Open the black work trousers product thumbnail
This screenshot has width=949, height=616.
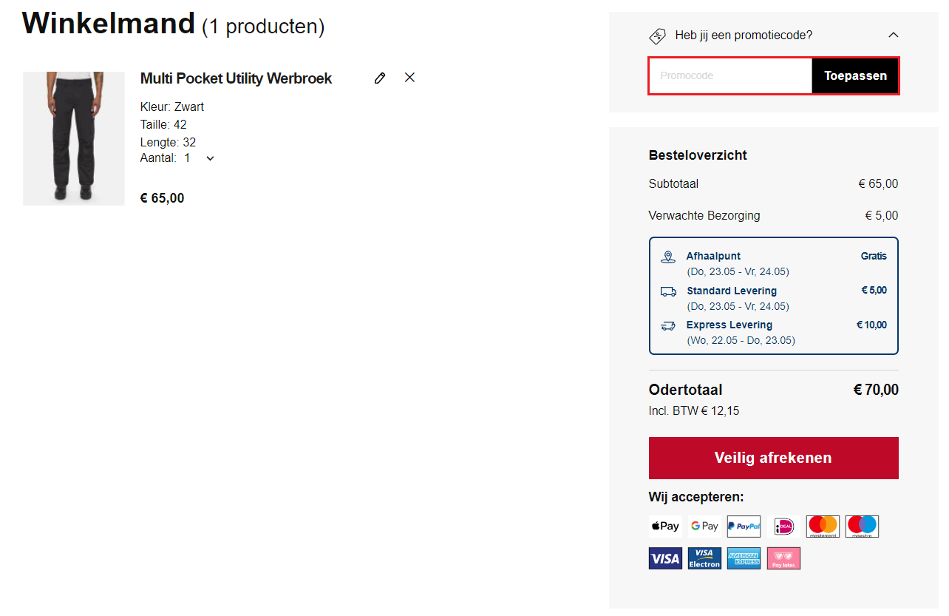(74, 138)
